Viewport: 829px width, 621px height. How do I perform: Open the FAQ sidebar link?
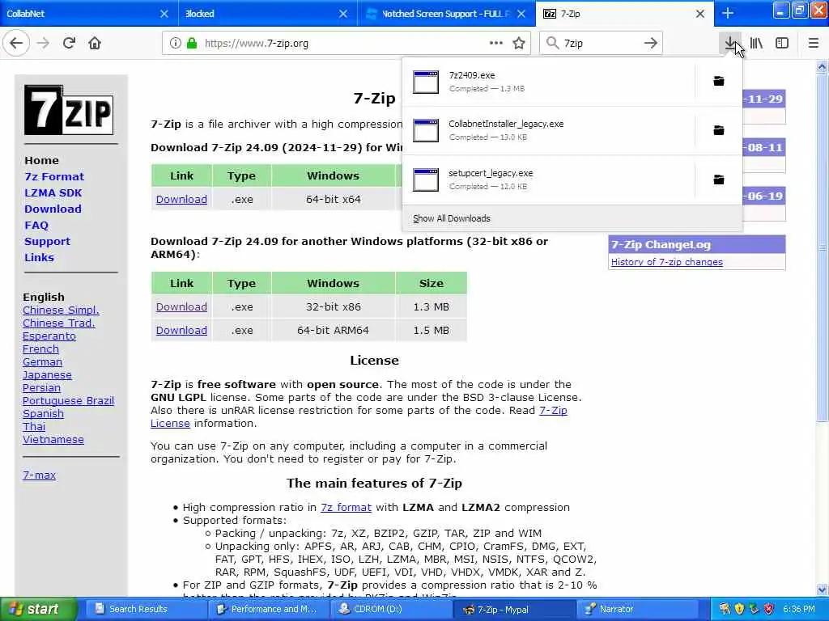pyautogui.click(x=36, y=226)
